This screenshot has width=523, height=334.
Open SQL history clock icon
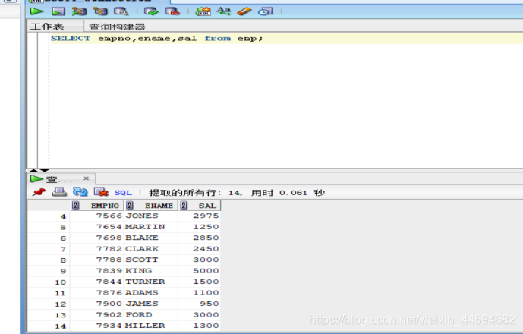click(x=266, y=11)
